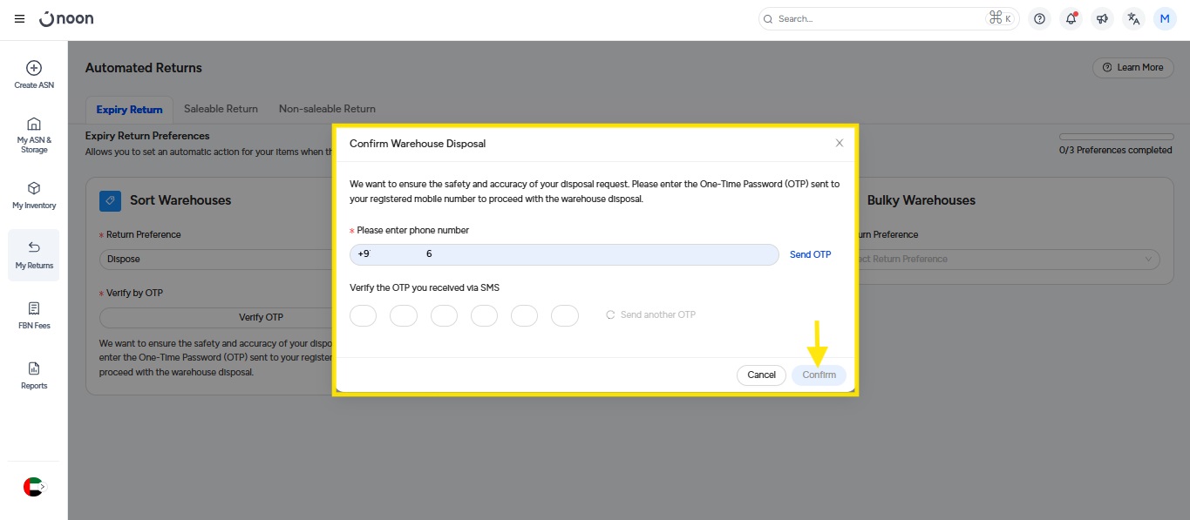Click the Send OTP link

(810, 254)
